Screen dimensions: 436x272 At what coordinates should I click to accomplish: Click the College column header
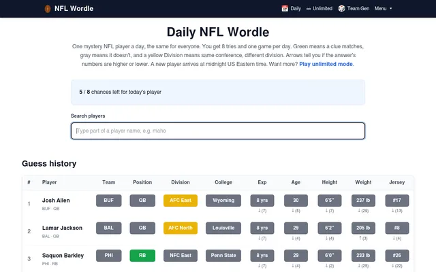click(223, 182)
